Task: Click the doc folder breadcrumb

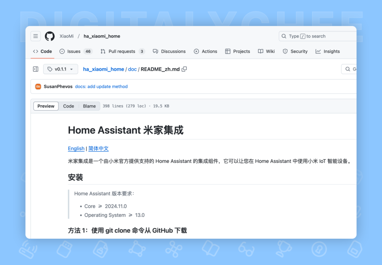Action: [132, 69]
